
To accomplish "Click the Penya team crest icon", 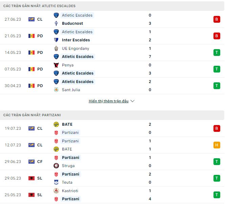I will [x=56, y=65].
